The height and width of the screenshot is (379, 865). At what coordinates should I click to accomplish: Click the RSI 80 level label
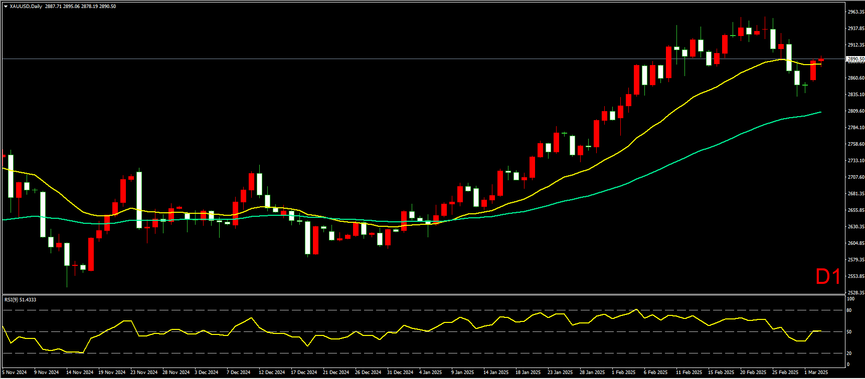click(849, 310)
